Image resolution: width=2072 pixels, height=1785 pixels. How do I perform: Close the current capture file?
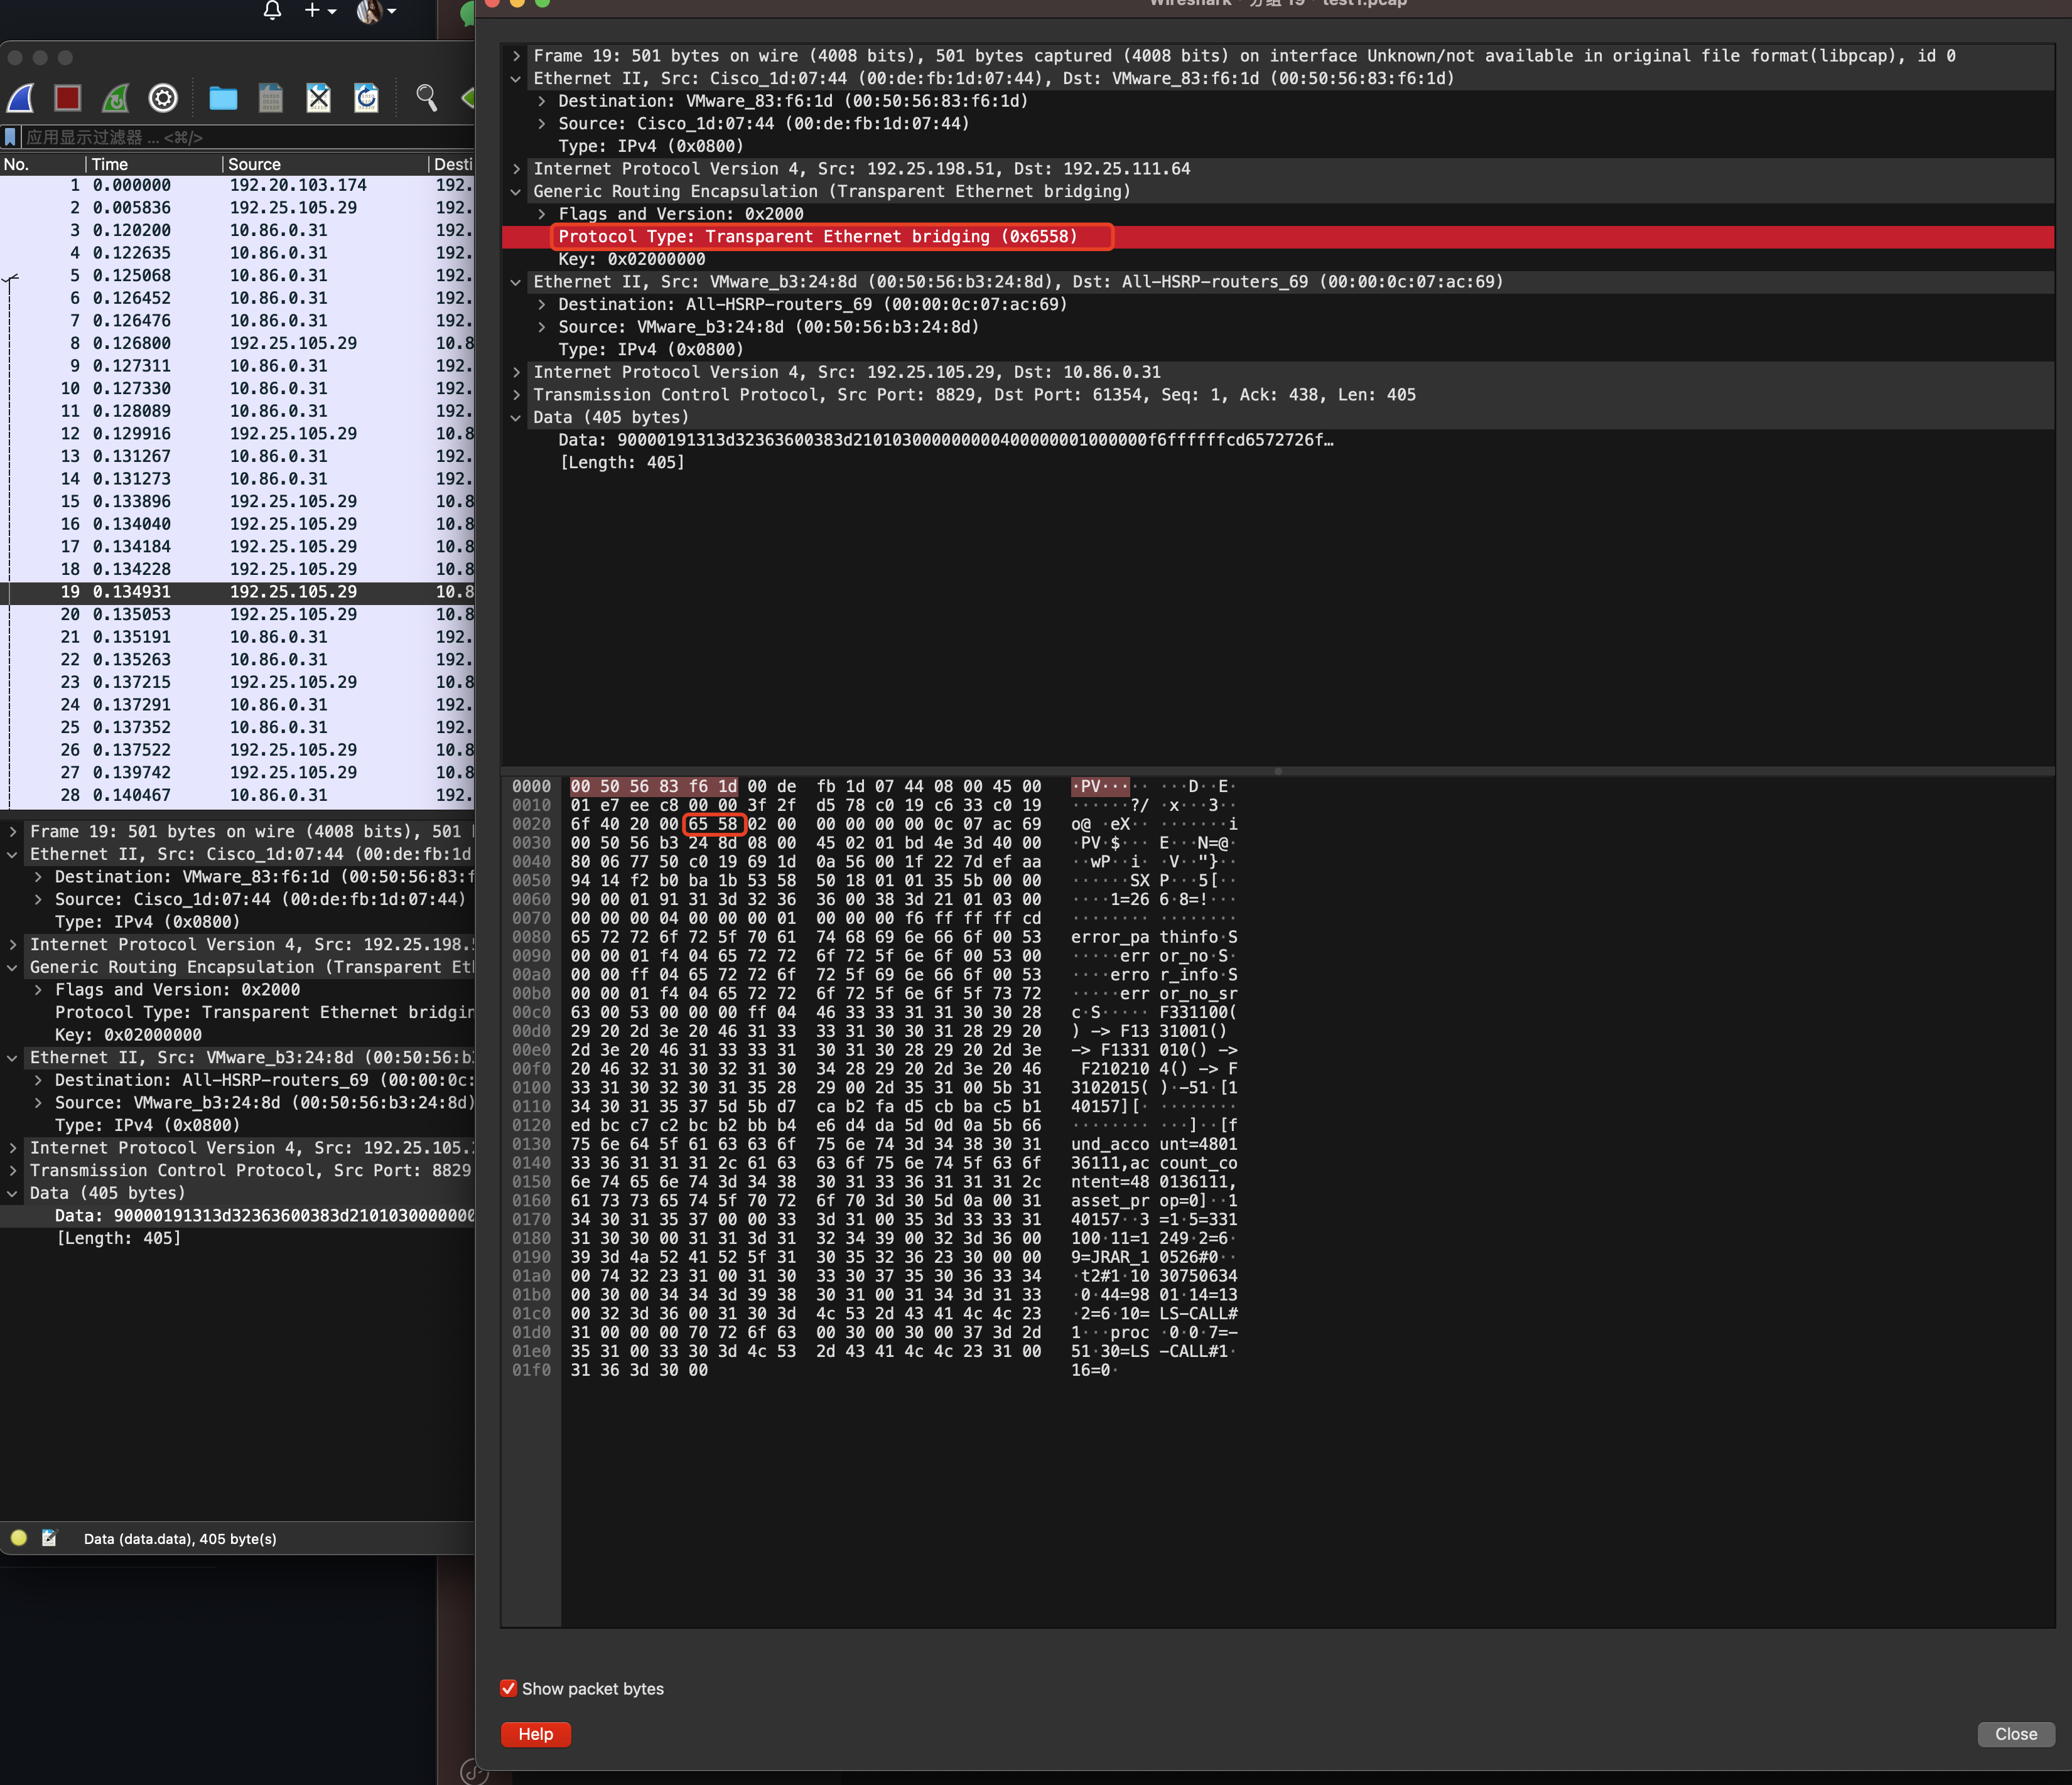318,98
